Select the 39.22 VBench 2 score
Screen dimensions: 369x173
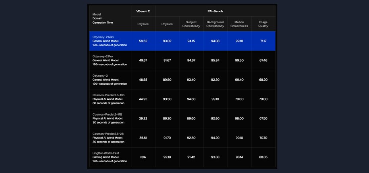tap(143, 118)
